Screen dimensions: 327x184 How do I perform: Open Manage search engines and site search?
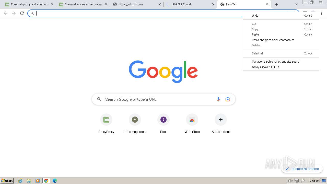(281, 62)
